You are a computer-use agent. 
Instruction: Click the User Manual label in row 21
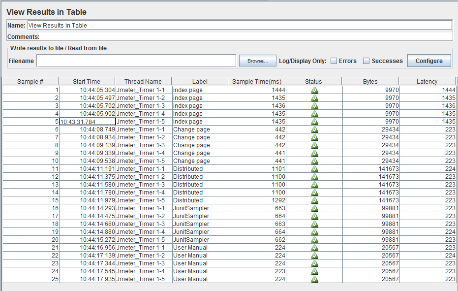point(200,248)
